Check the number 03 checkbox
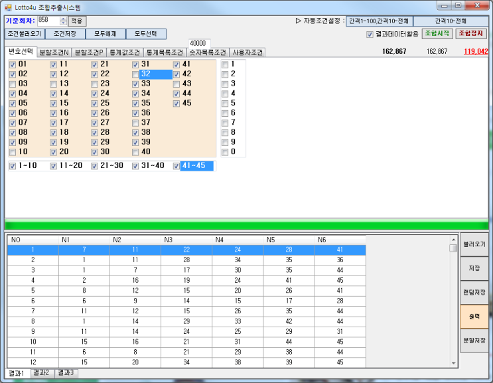Screen dimensions: 493x383 click(x=13, y=84)
